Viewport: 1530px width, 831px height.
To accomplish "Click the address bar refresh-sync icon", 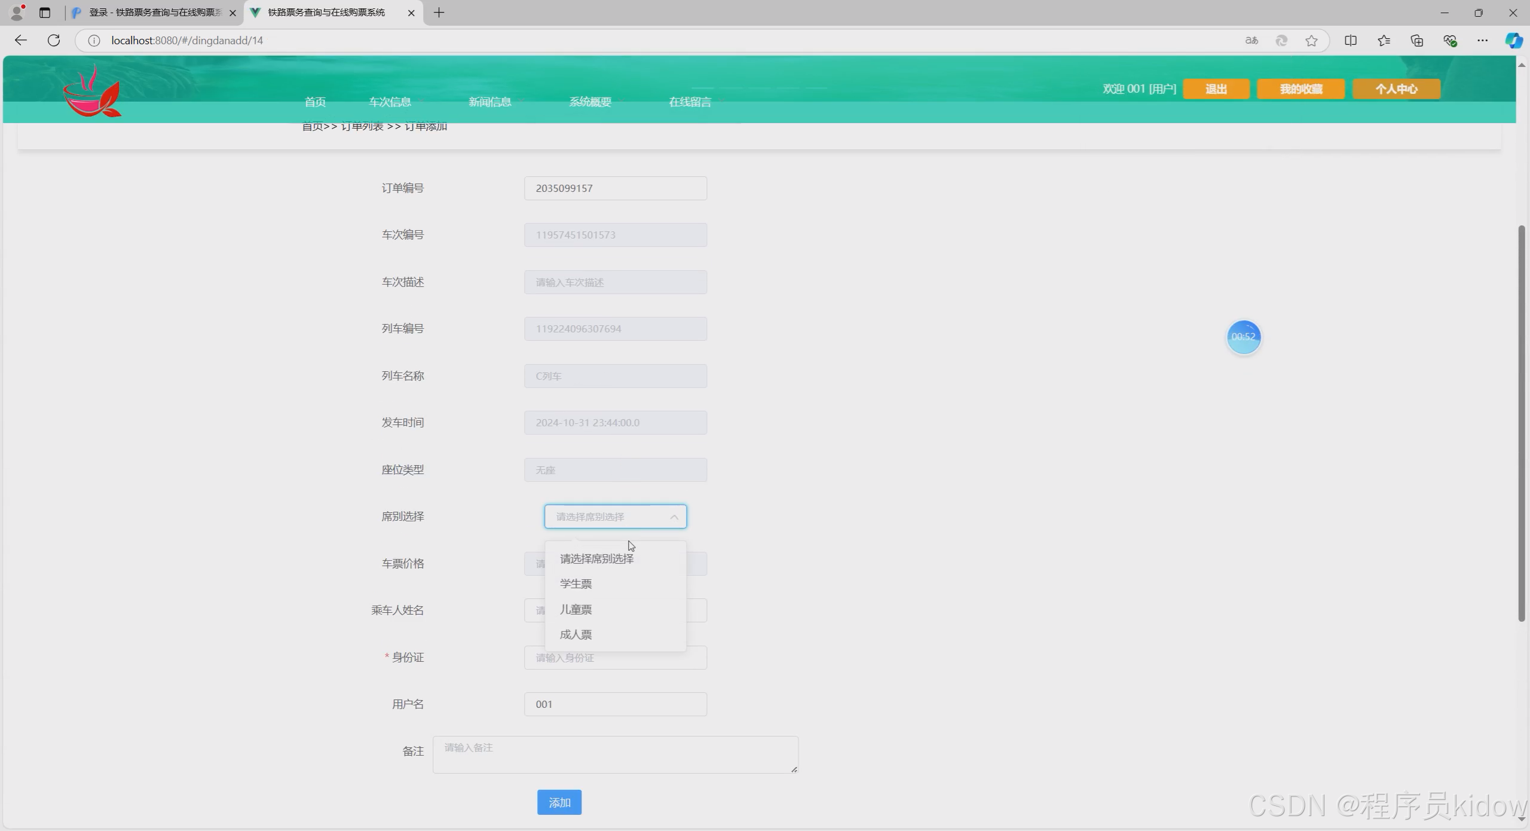I will click(1281, 40).
